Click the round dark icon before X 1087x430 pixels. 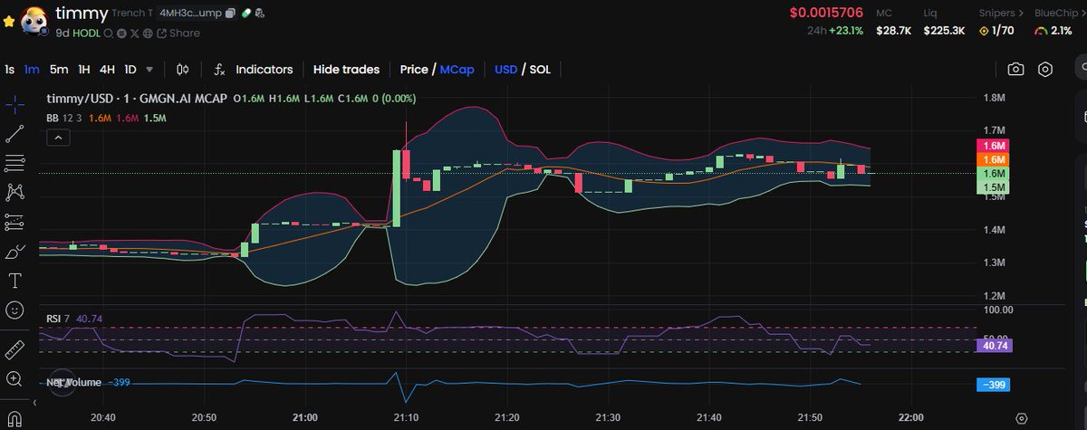[120, 33]
